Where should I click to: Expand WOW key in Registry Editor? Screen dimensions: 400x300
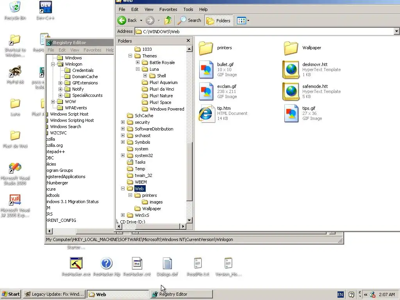coord(53,102)
